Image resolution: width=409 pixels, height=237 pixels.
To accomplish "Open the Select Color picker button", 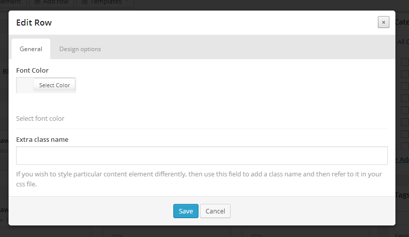I will 54,85.
